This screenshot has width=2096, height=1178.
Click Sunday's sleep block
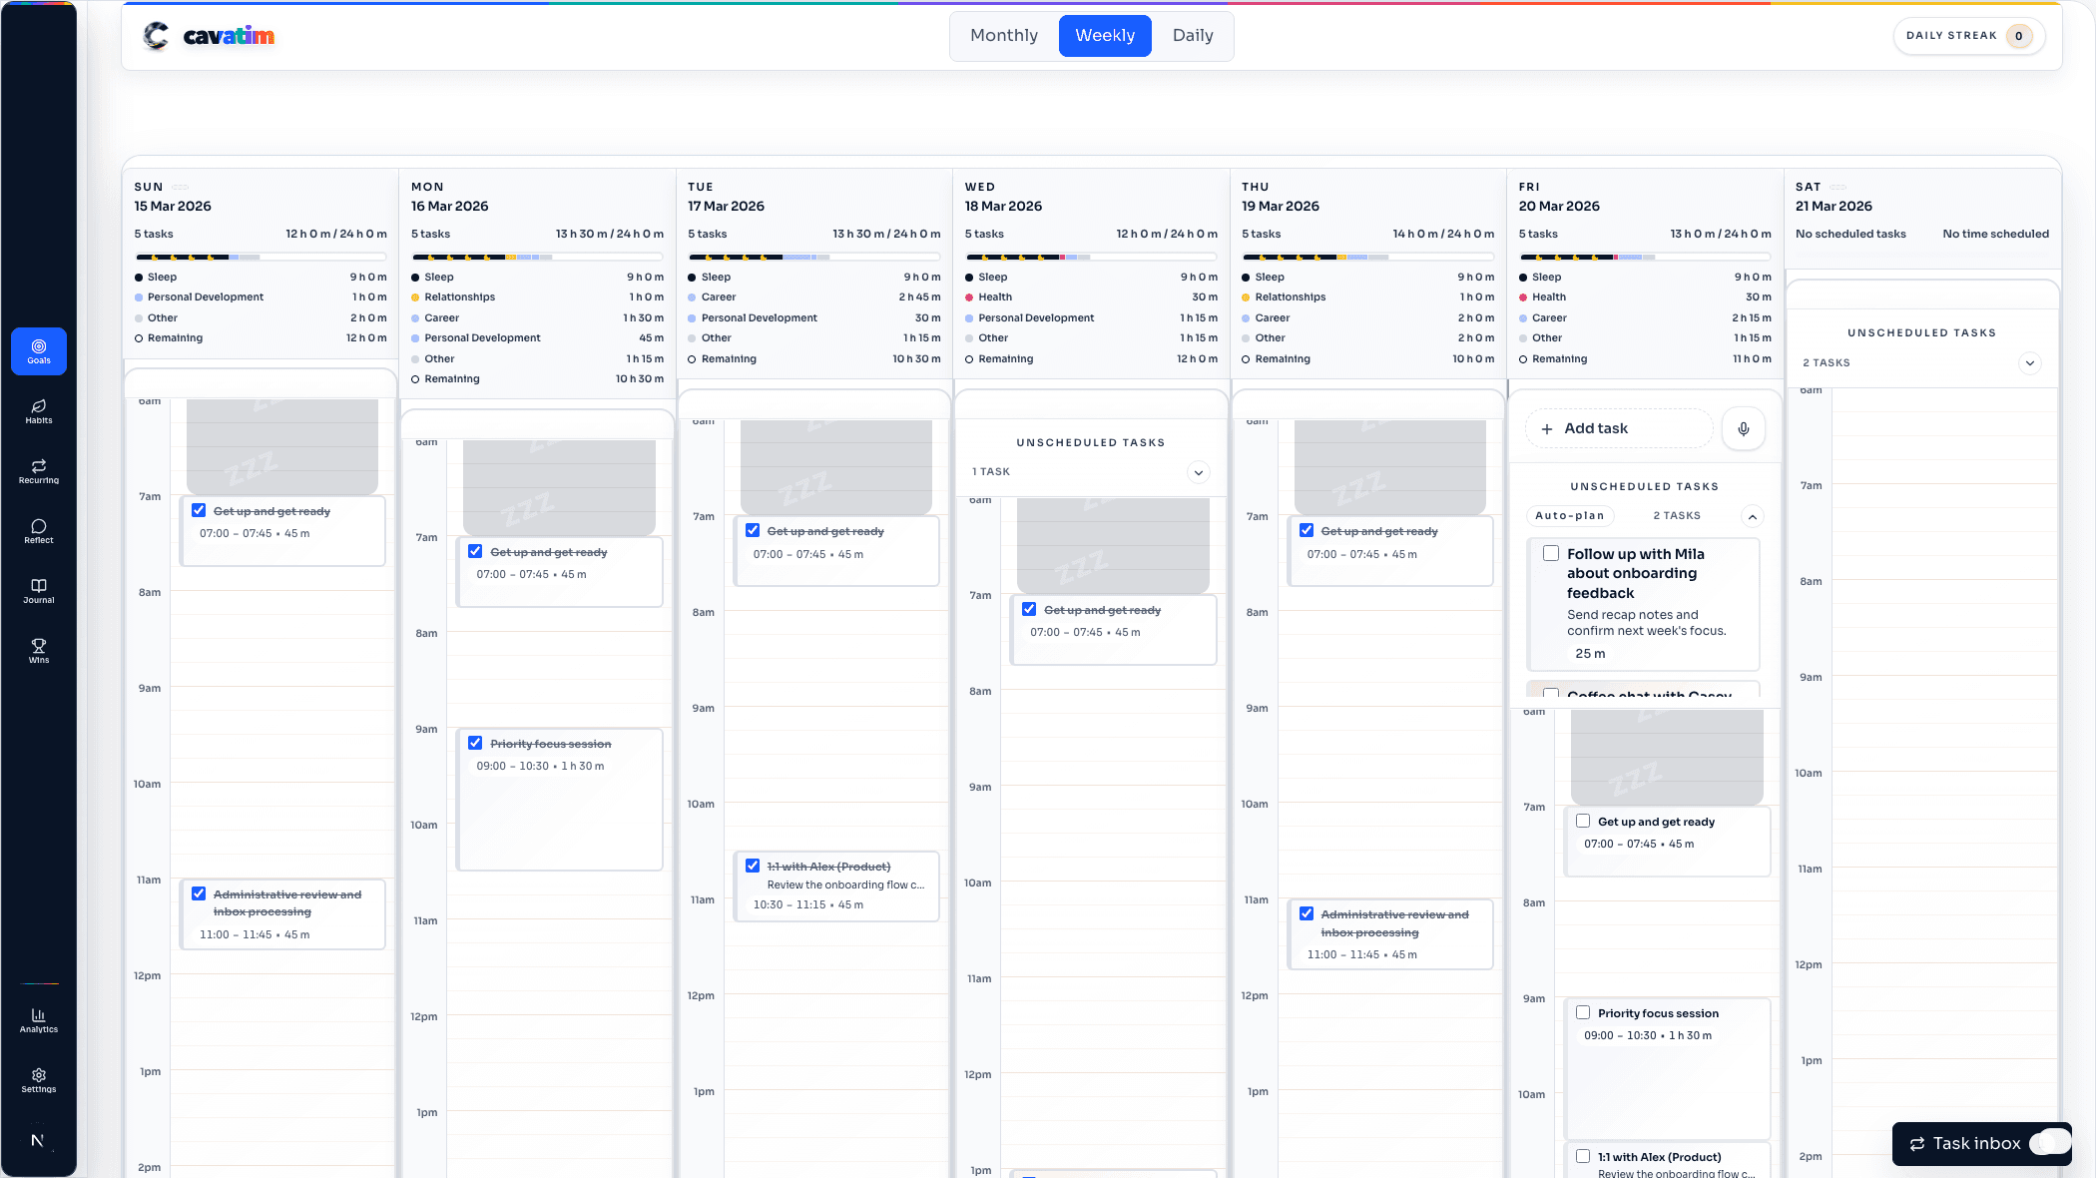[x=282, y=446]
